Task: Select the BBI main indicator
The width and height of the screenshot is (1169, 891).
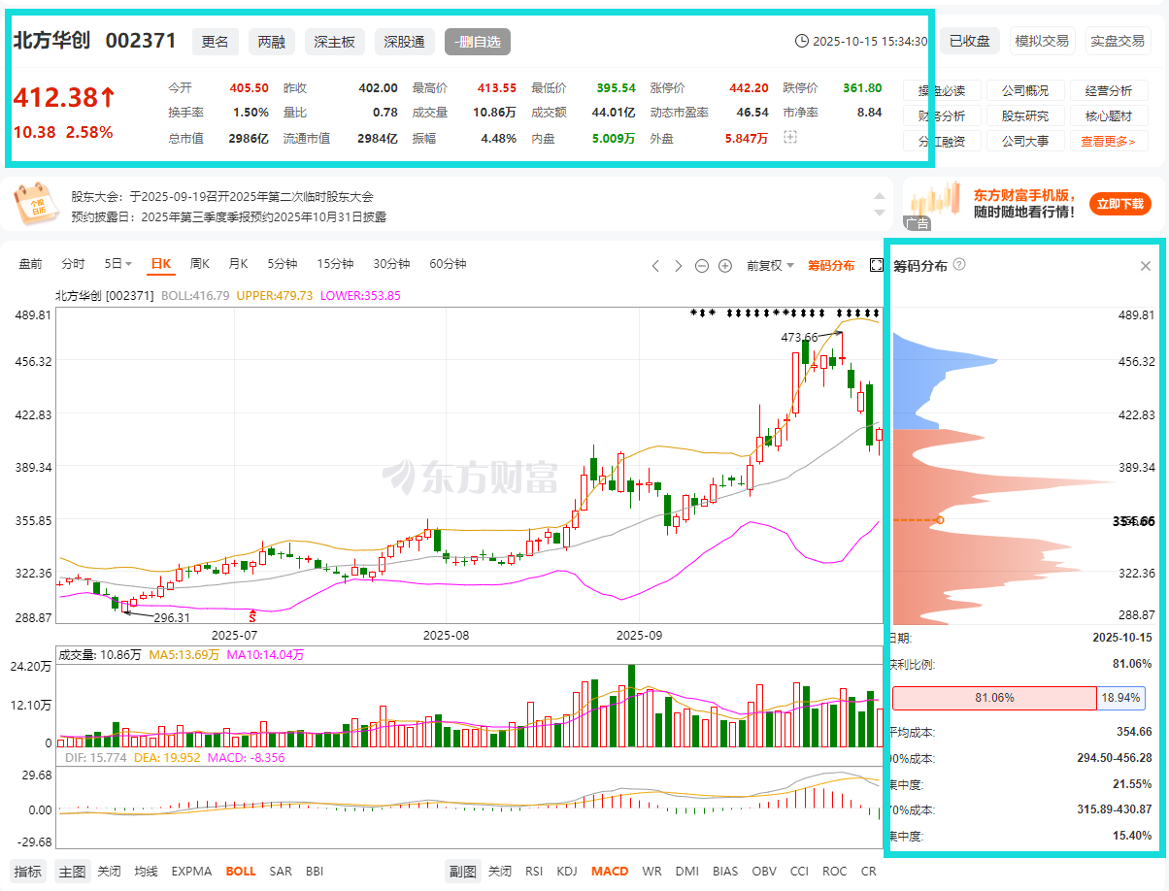Action: (317, 871)
